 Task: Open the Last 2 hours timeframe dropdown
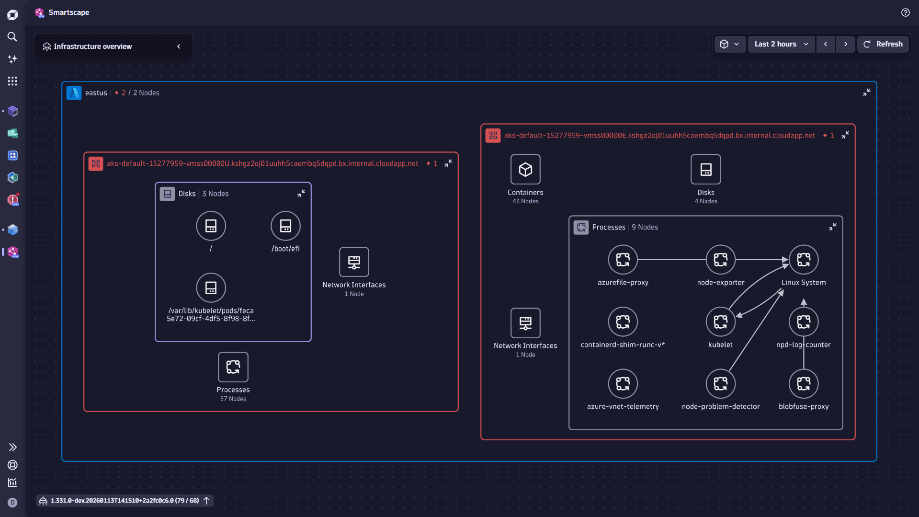tap(781, 44)
